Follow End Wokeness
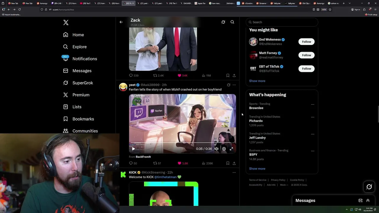This screenshot has width=379, height=213. (x=306, y=42)
